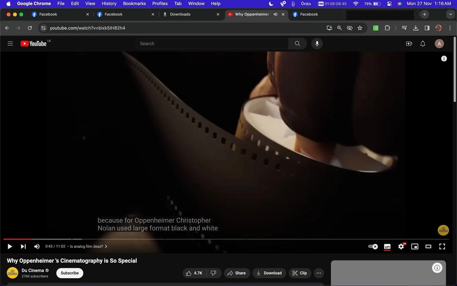Viewport: 457px width, 286px height.
Task: Seek on the video progress bar
Action: [226, 239]
